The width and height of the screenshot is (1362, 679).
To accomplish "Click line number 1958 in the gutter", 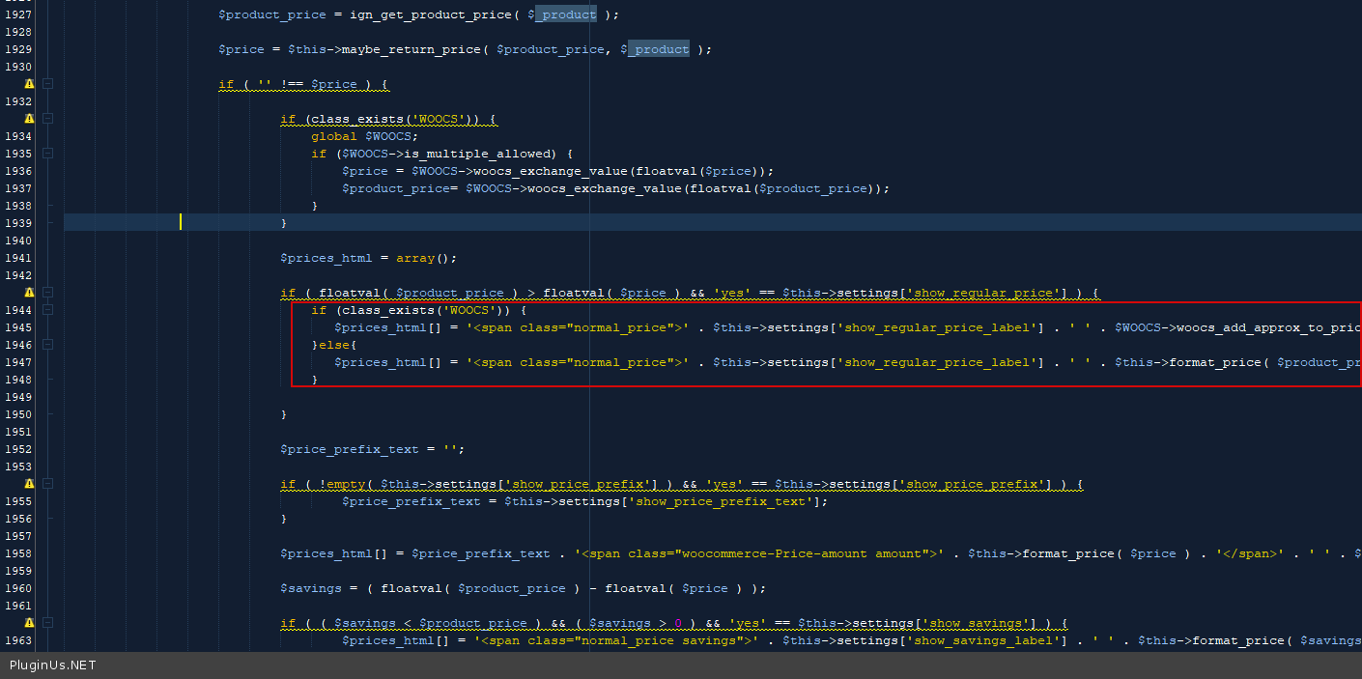I will tap(18, 553).
